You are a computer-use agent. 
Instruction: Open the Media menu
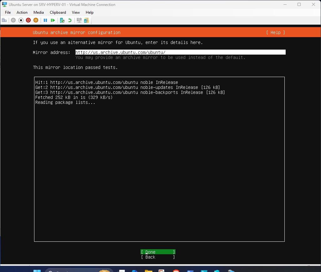[x=38, y=12]
